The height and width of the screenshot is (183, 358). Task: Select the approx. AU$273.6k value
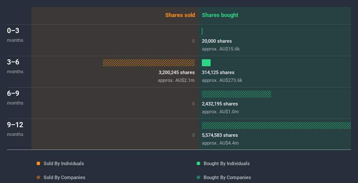[222, 80]
